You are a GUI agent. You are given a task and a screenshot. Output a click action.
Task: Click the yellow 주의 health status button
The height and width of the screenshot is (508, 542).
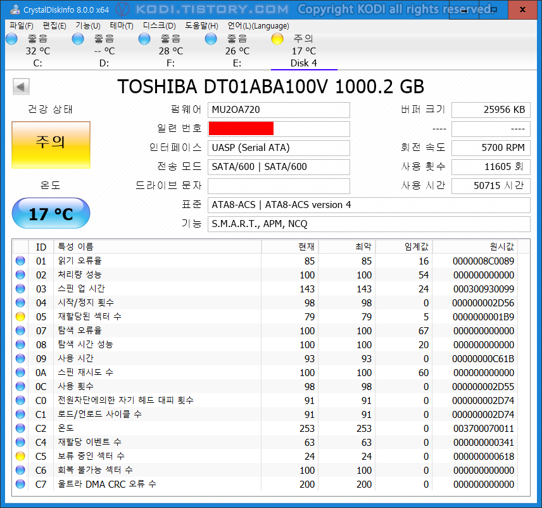(x=51, y=145)
